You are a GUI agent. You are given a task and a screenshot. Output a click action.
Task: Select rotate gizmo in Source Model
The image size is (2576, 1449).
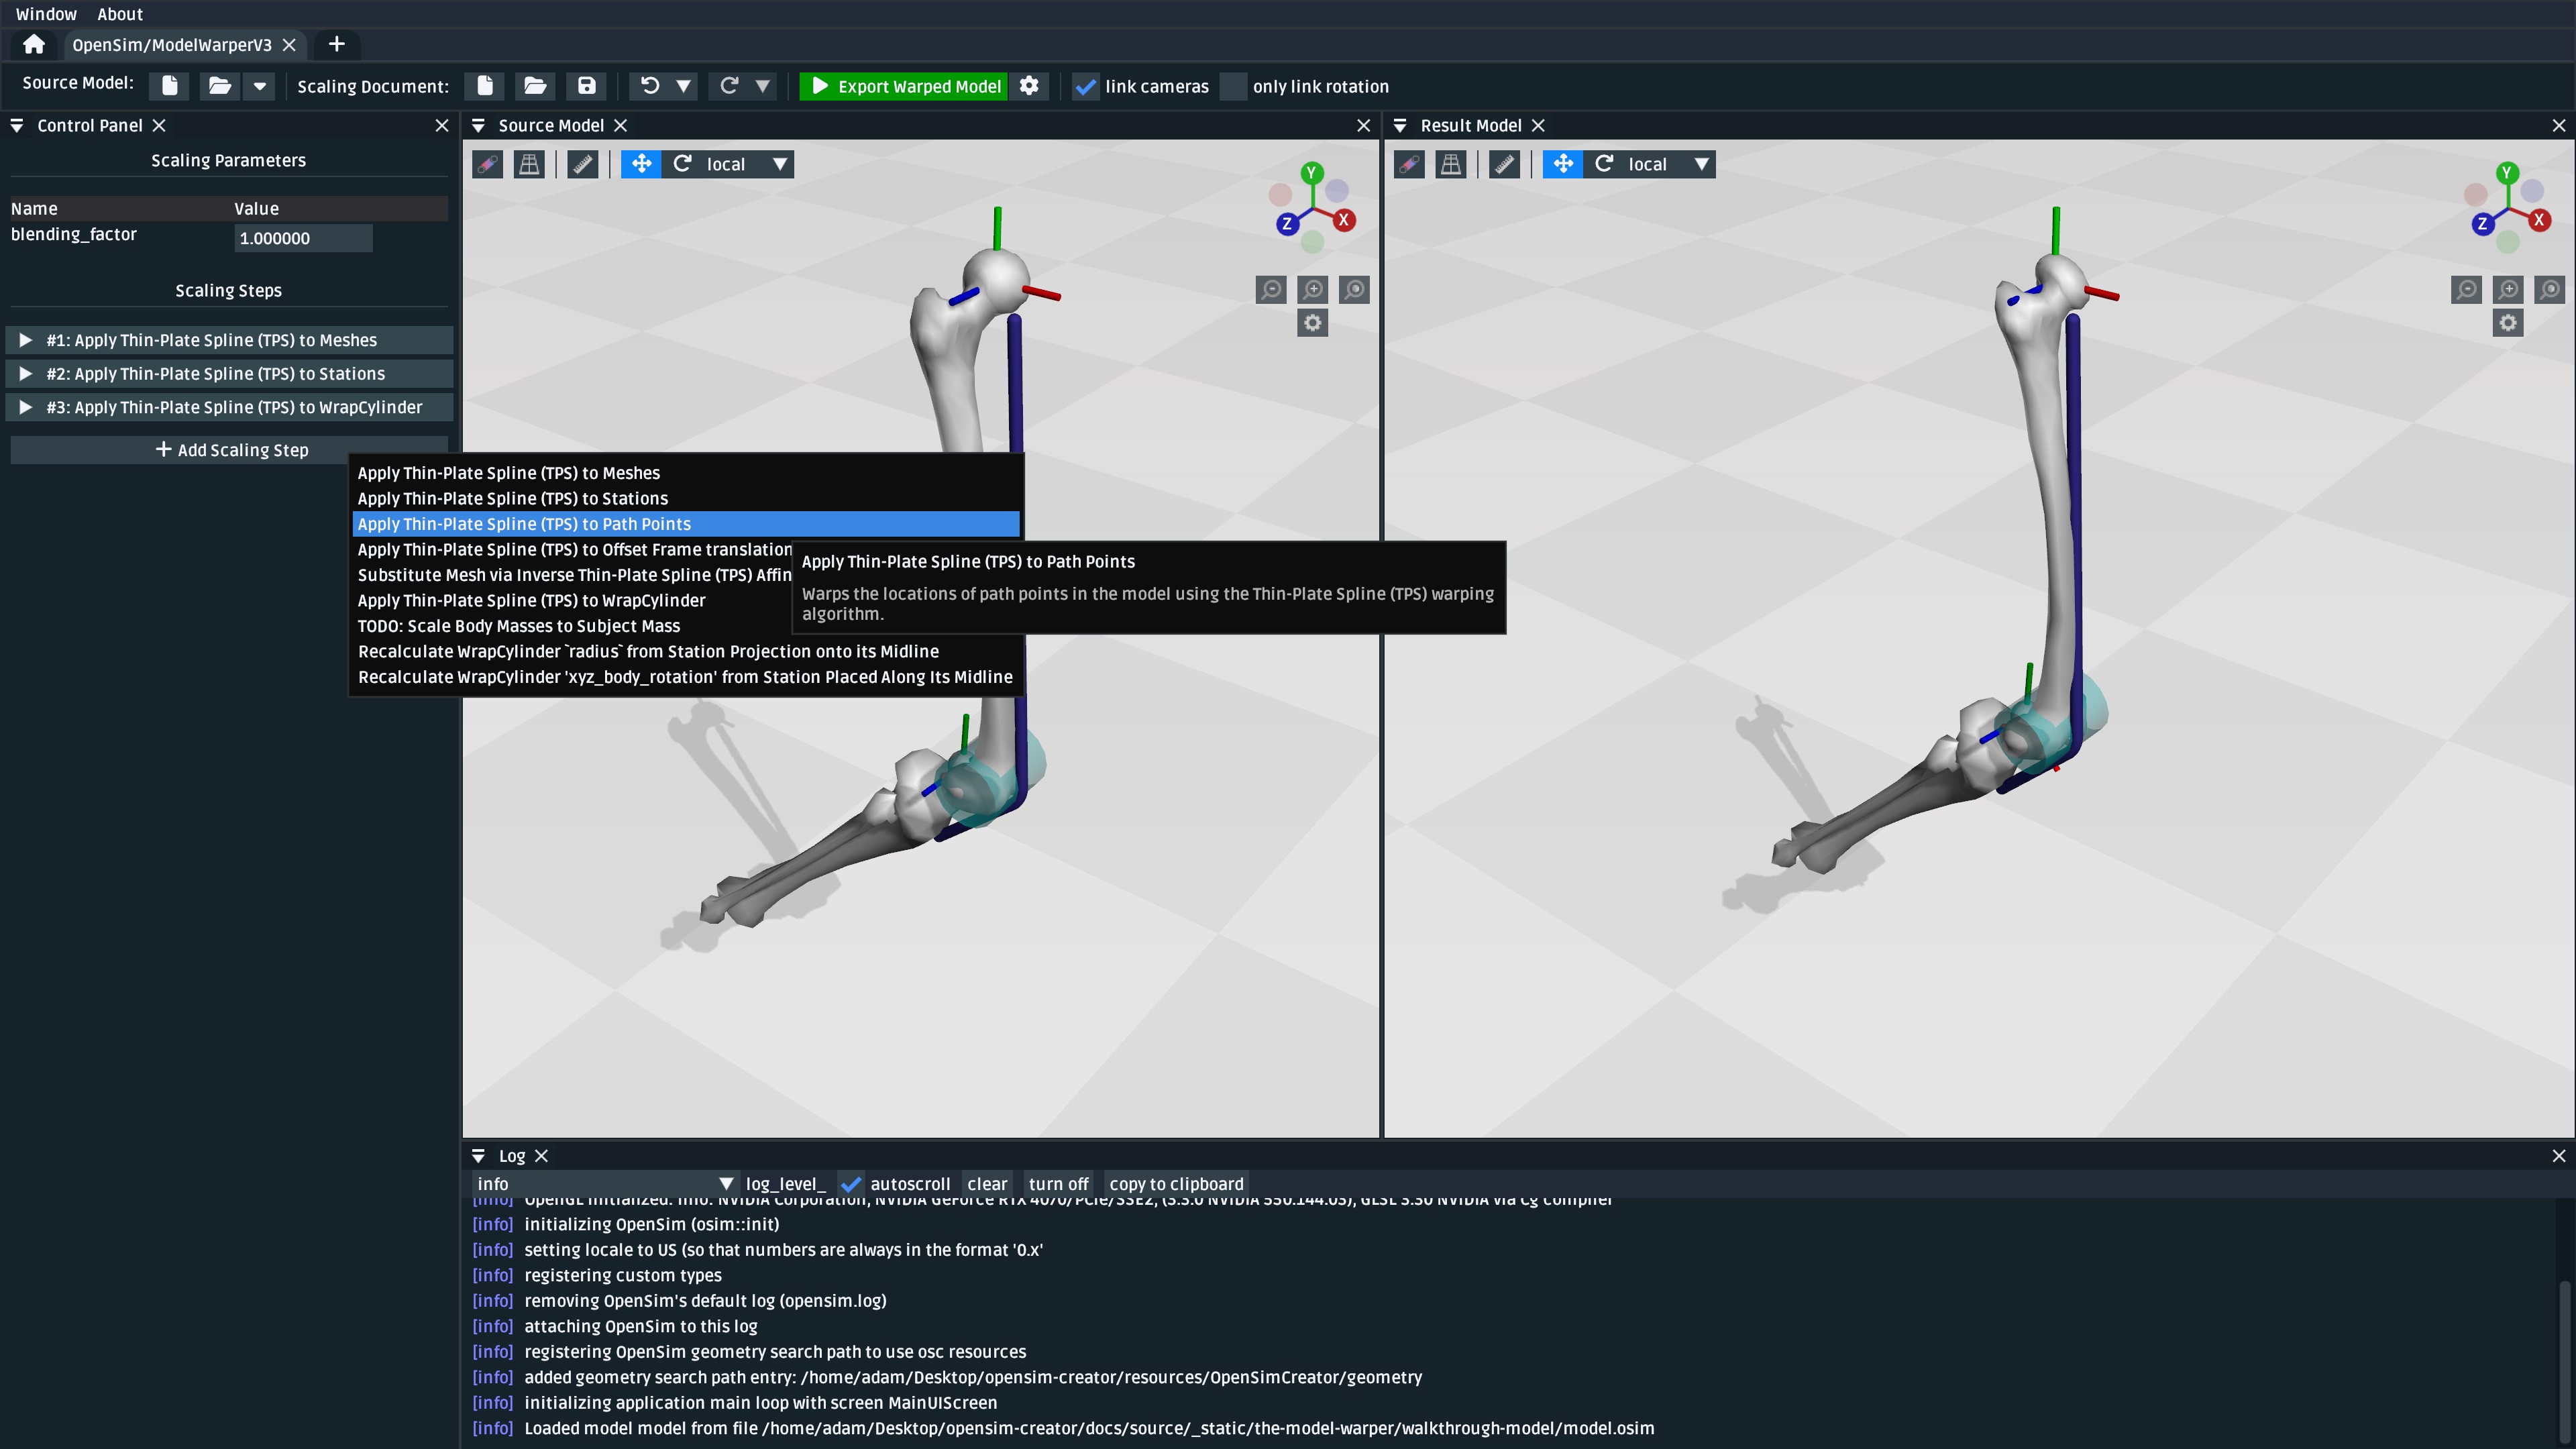pyautogui.click(x=682, y=164)
